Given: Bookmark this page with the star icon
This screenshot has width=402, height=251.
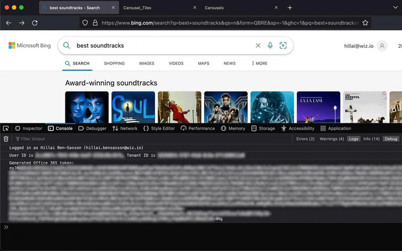Looking at the screenshot, I should (365, 23).
